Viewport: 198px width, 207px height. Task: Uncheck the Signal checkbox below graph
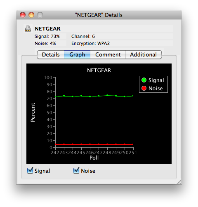[30, 171]
